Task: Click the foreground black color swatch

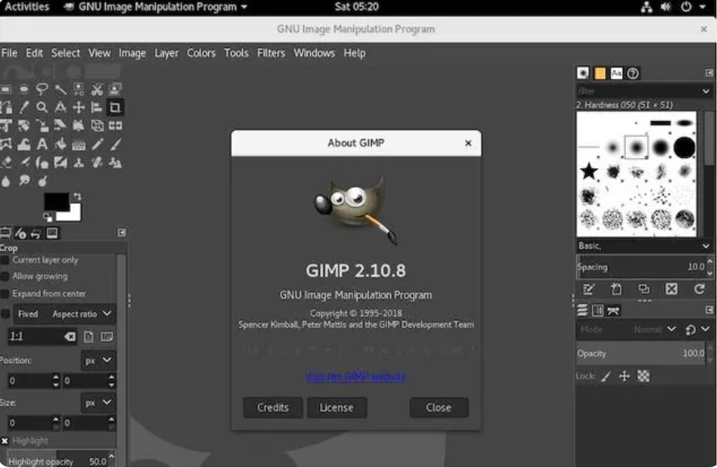Action: (x=56, y=201)
